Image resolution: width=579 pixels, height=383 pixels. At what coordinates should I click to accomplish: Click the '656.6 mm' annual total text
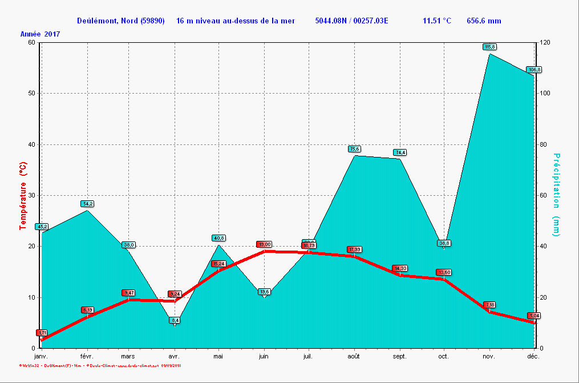coord(484,21)
